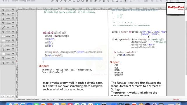Select the straight Line tool in toolbar
Screen dimensions: 187x105
[x=61, y=1]
